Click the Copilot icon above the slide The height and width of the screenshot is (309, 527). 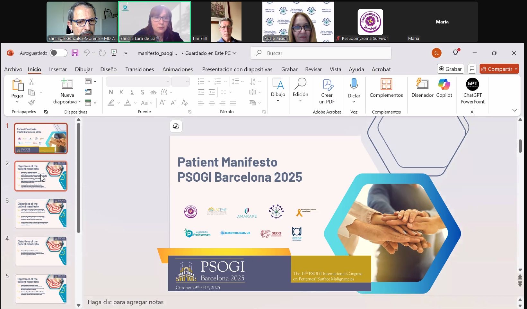point(176,126)
